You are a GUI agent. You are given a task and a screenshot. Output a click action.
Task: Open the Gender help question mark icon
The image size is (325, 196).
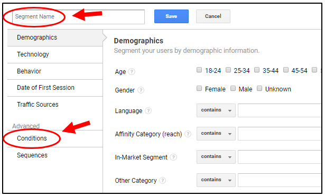click(141, 90)
